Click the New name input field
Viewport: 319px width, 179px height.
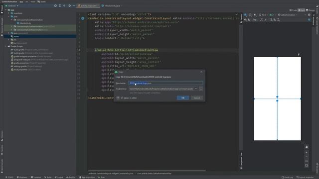coord(165,83)
